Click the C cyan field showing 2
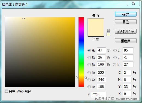Viewport: 142px width, 103px height. pos(127,73)
